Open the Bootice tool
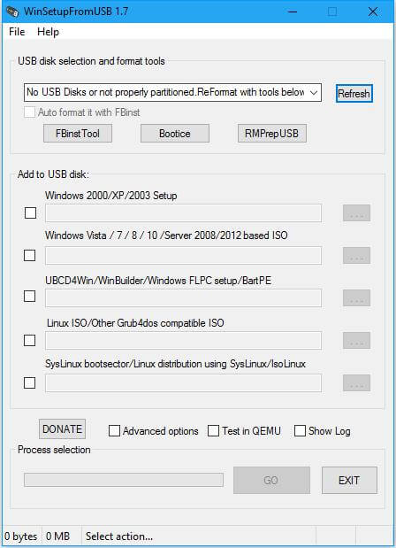The width and height of the screenshot is (396, 548). click(x=175, y=134)
